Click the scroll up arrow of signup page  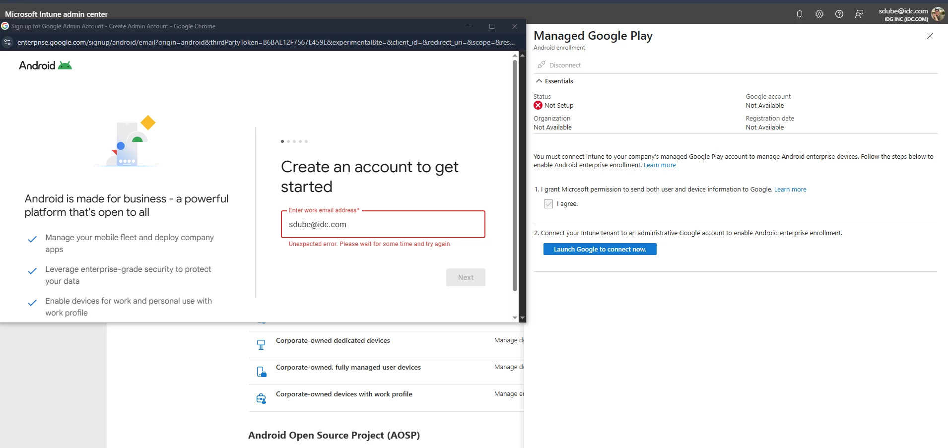(515, 55)
